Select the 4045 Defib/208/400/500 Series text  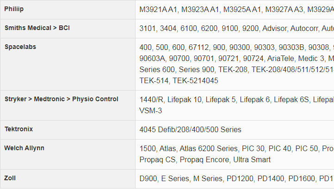tap(190, 129)
